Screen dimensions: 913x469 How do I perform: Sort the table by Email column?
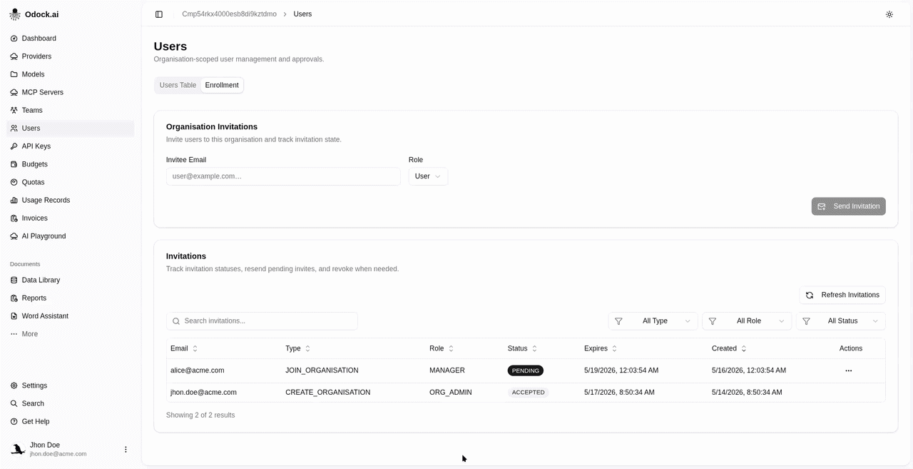coord(184,348)
